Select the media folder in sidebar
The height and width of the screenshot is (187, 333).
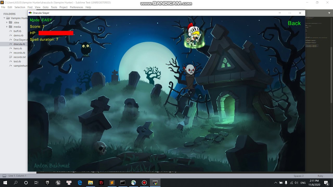pyautogui.click(x=17, y=27)
